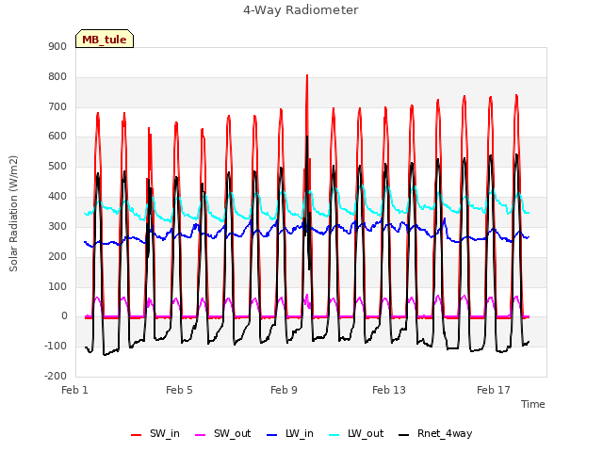Click the Feb 1 x-axis tick label

coord(74,390)
